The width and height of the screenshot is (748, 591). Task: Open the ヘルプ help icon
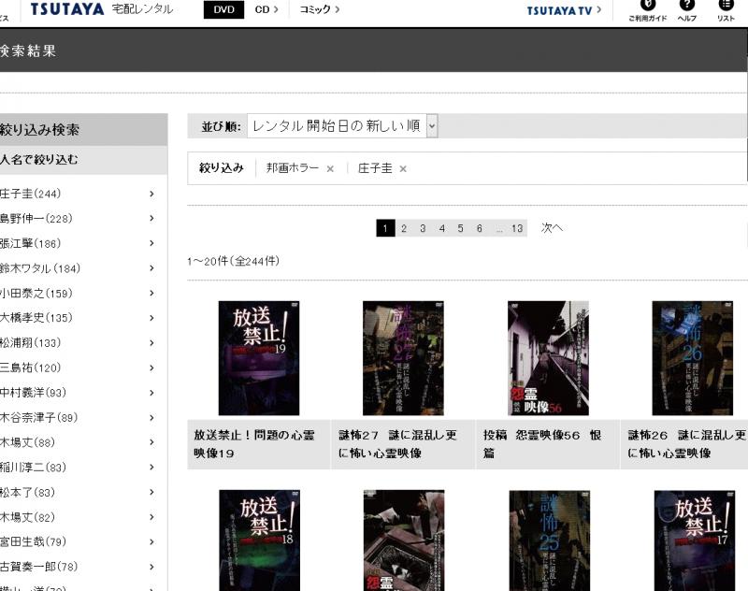[687, 10]
